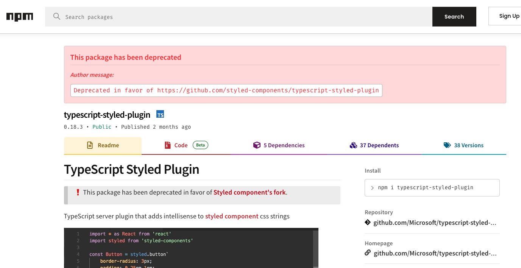The width and height of the screenshot is (521, 268).
Task: Click the Dependents cubes icon
Action: coord(353,145)
